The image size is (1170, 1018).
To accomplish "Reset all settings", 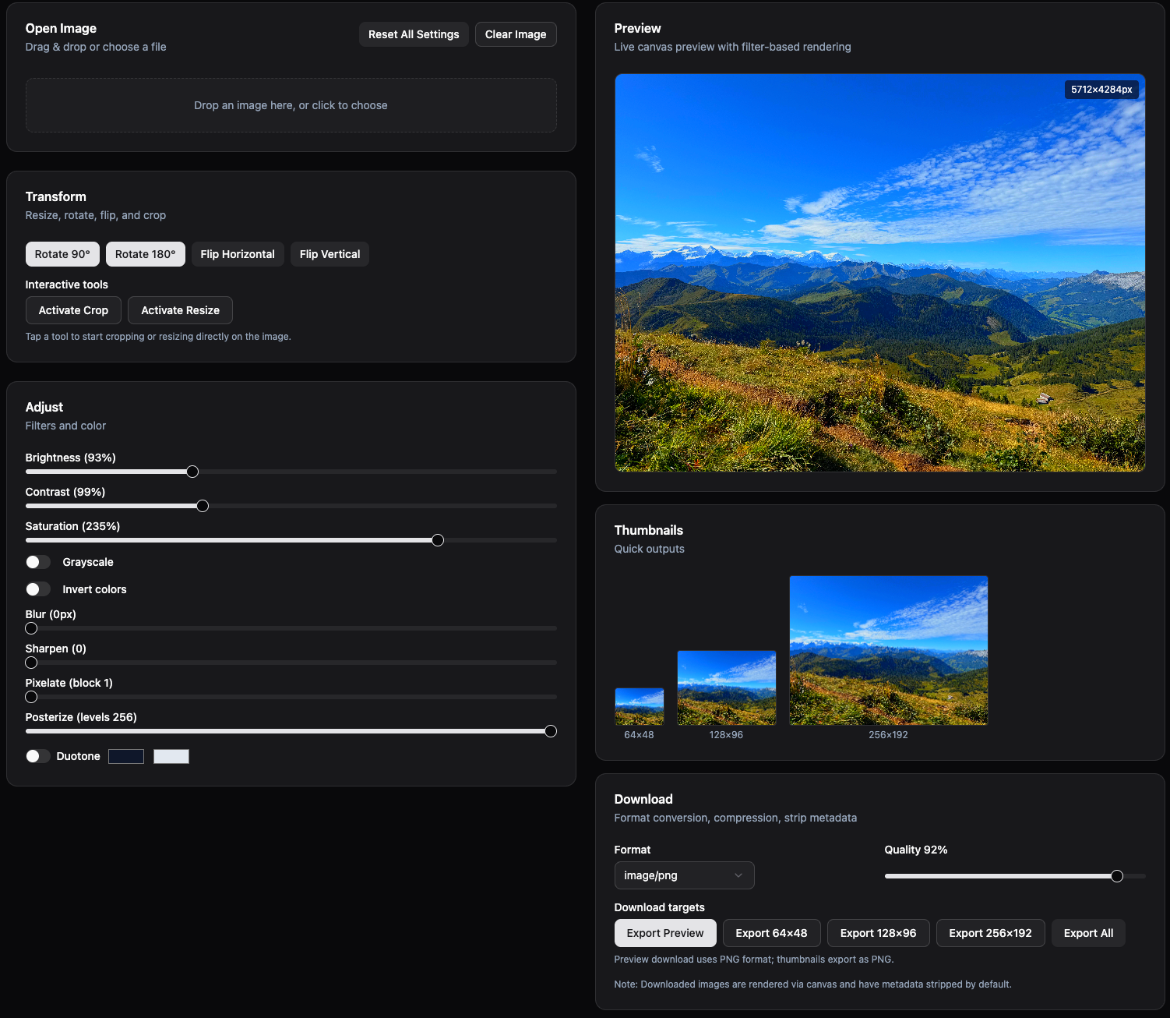I will click(x=414, y=34).
